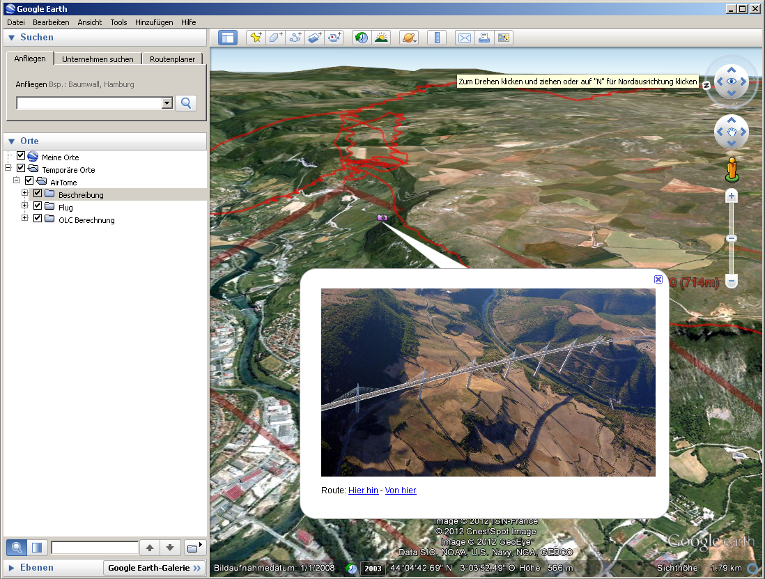Image resolution: width=765 pixels, height=579 pixels.
Task: Toggle the places transparency panel button
Action: click(37, 548)
